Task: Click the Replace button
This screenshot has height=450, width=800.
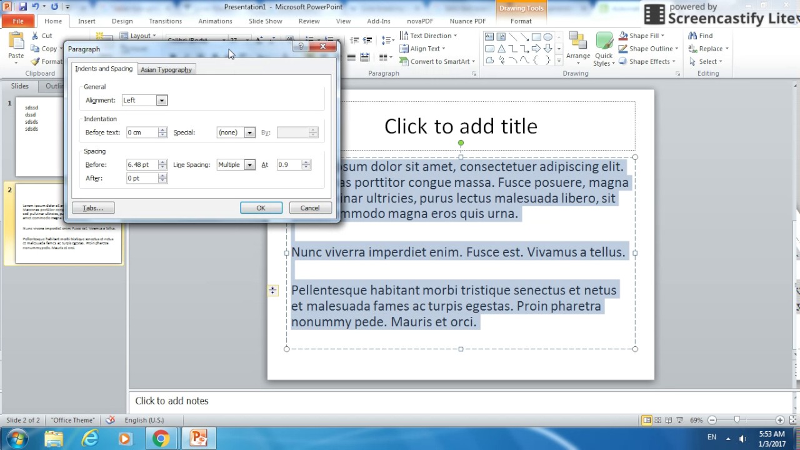Action: pos(709,49)
